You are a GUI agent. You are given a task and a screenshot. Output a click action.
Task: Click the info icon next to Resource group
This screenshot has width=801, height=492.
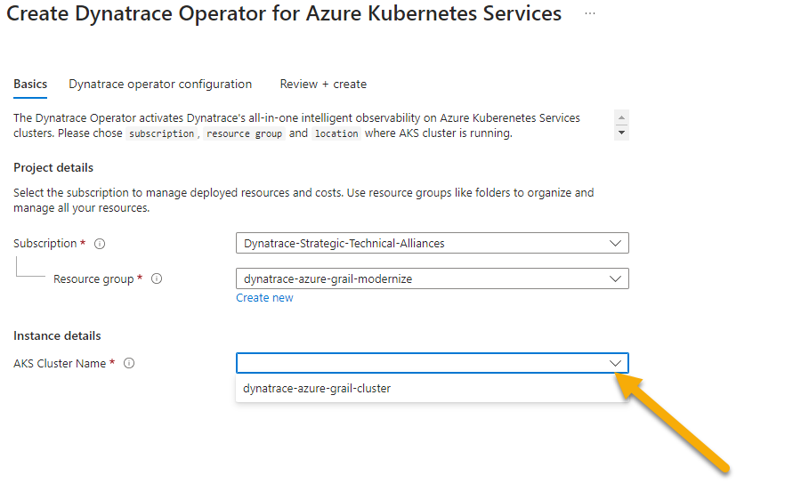(x=157, y=279)
